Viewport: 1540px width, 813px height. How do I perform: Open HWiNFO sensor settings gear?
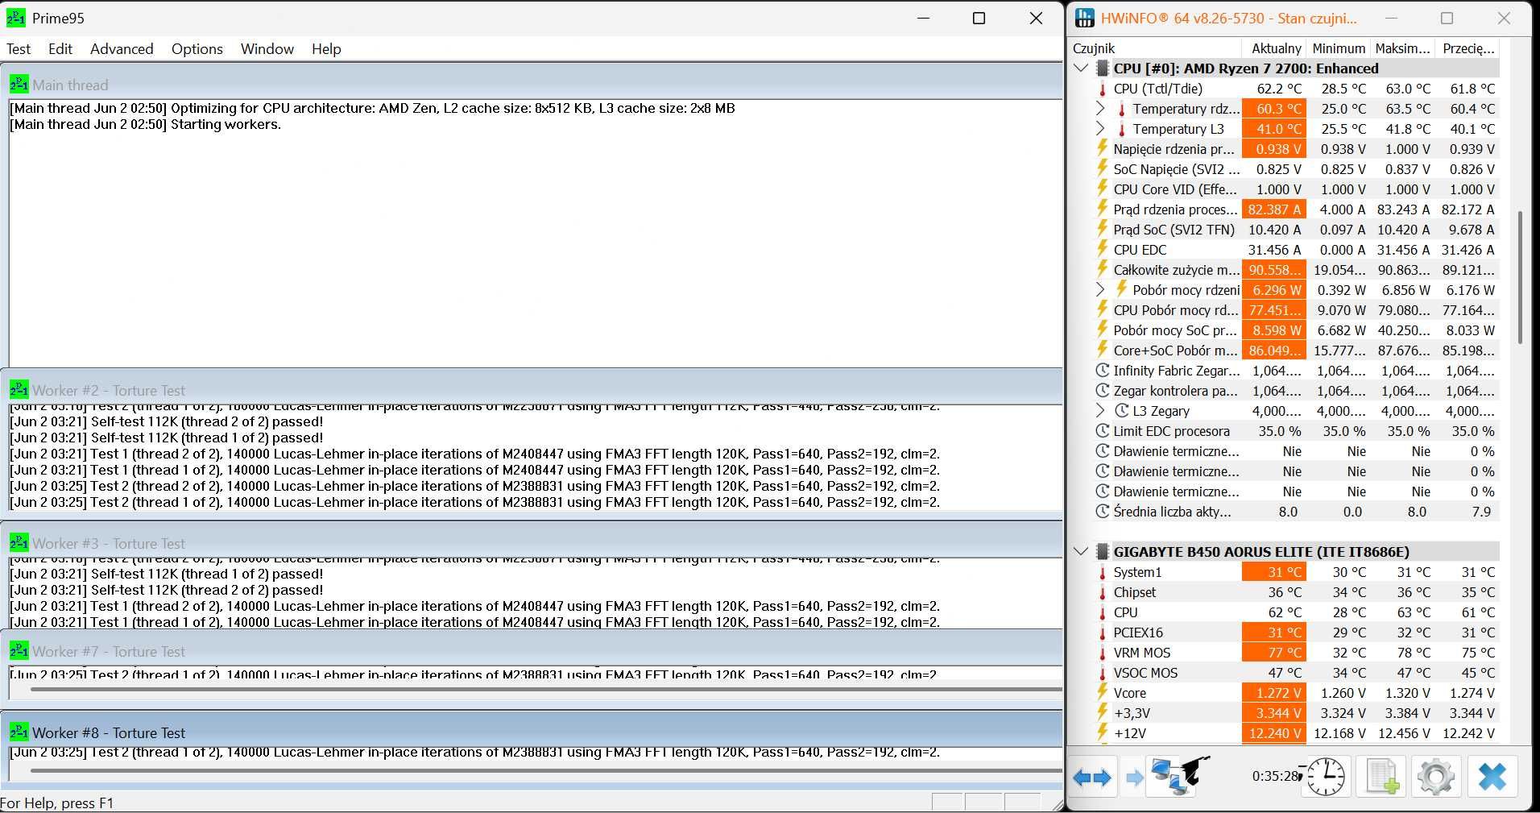click(x=1436, y=778)
